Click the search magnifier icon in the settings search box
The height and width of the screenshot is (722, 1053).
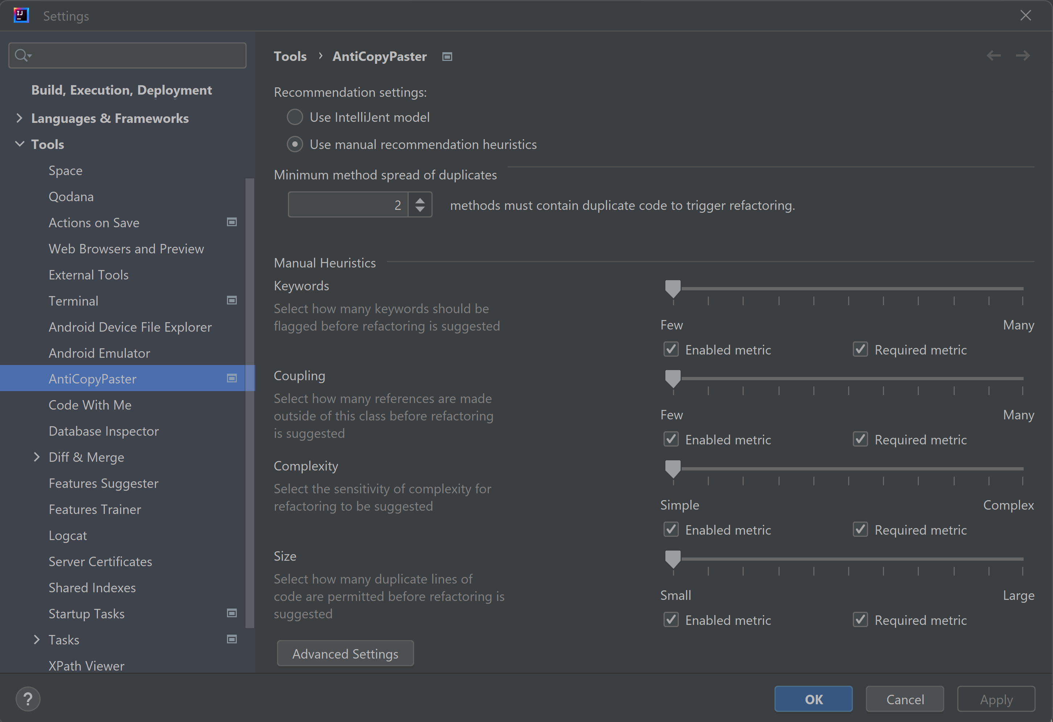tap(22, 55)
